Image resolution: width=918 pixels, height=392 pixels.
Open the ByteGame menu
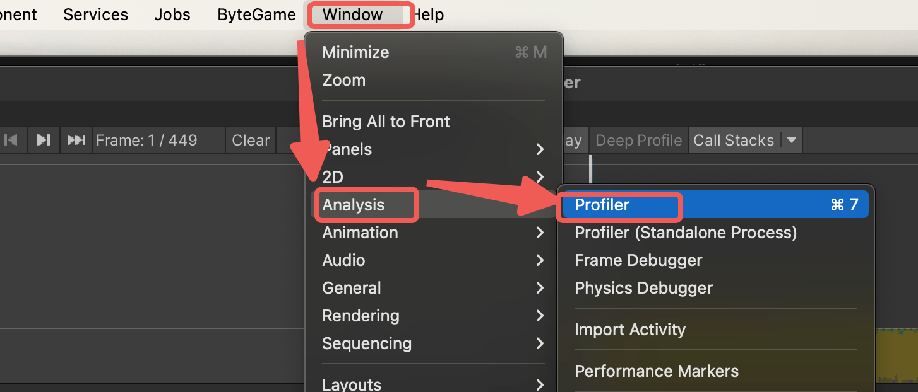coord(256,14)
